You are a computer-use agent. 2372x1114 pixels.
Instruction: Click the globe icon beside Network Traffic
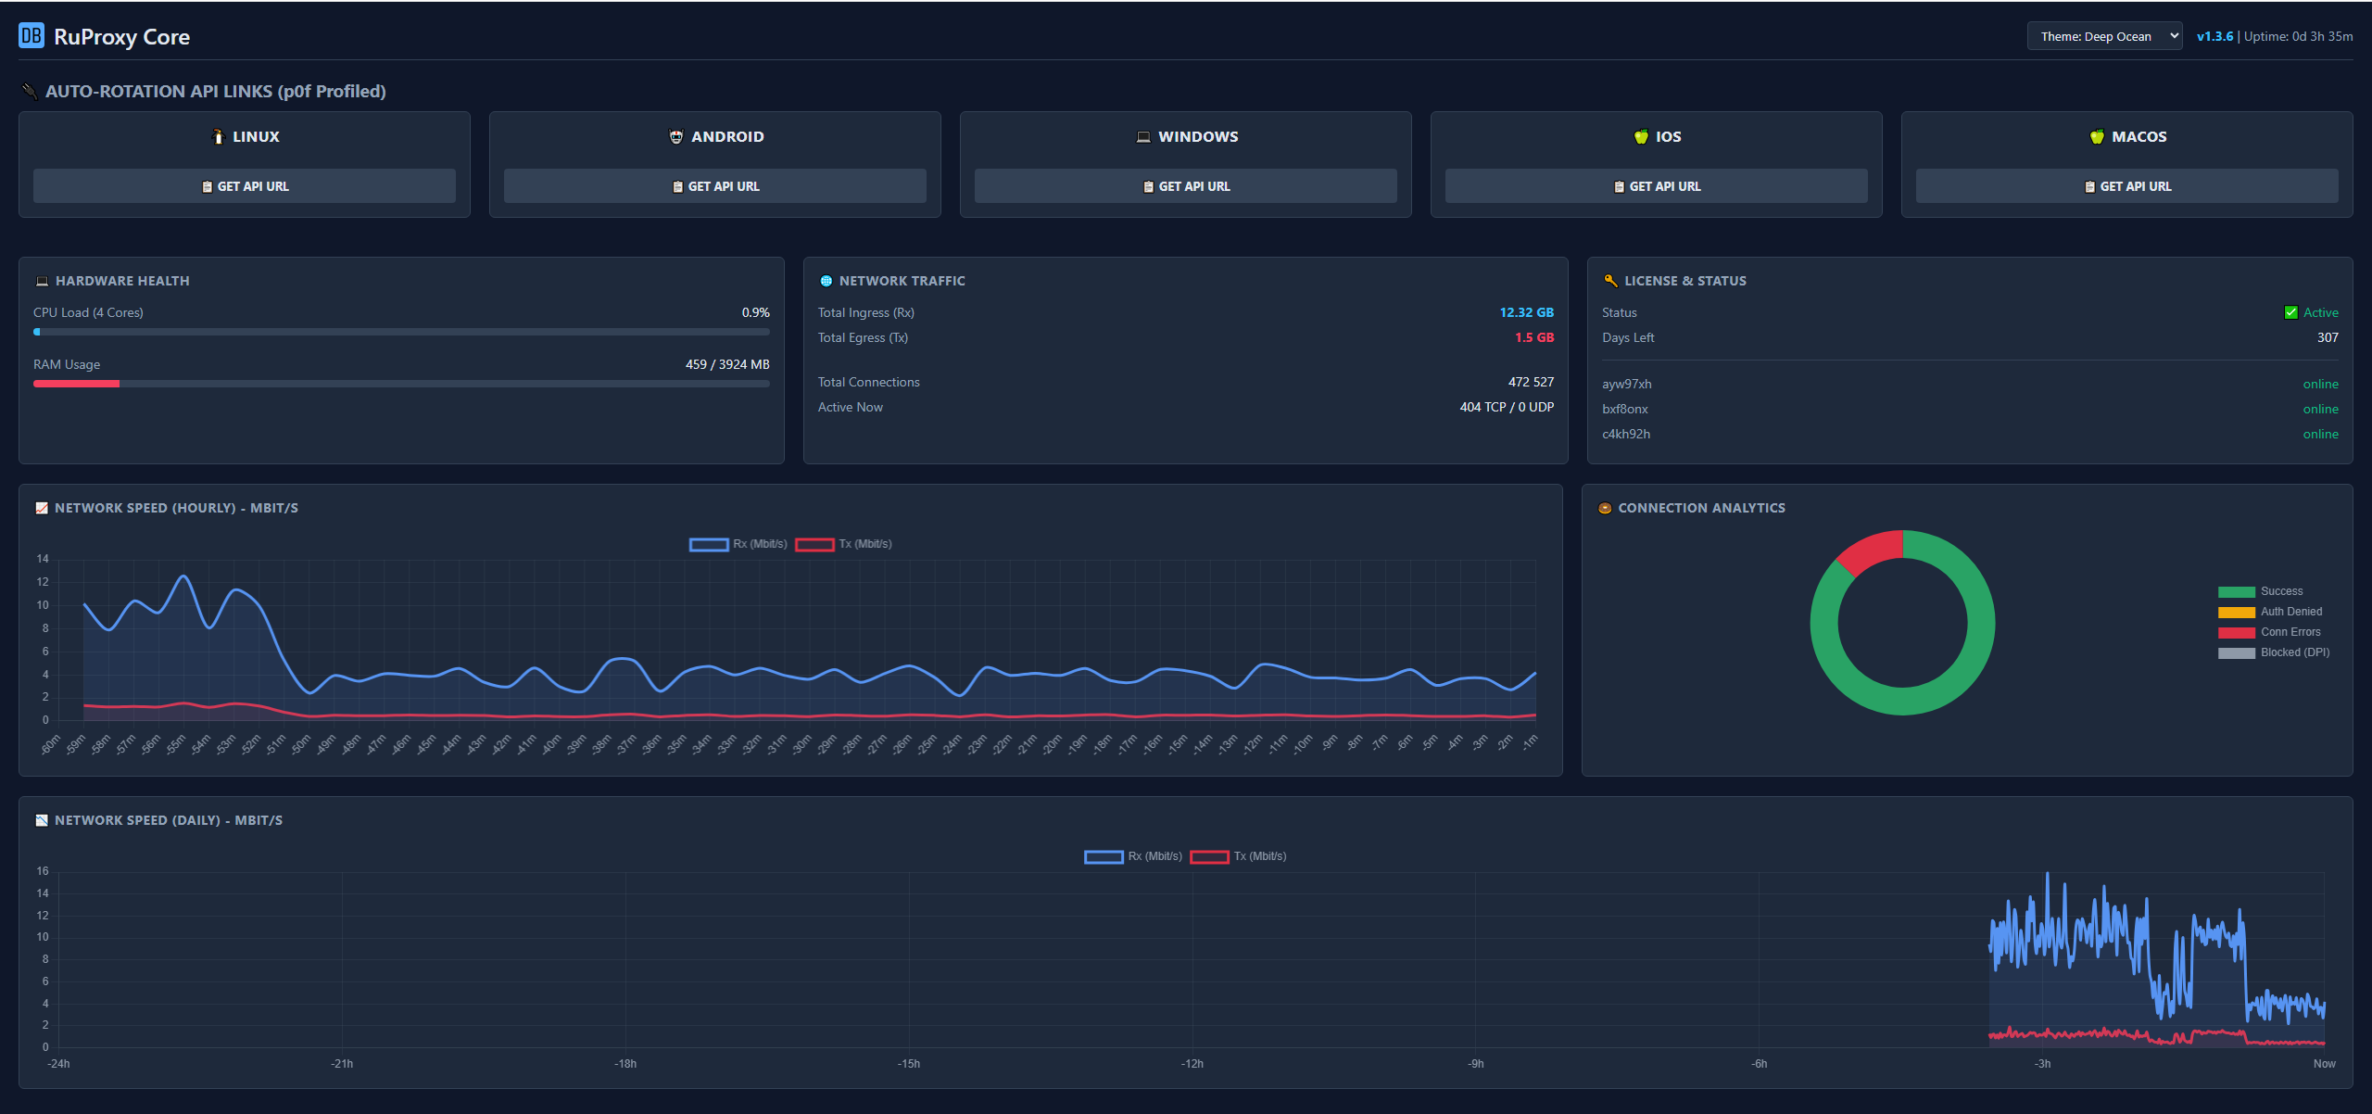[x=826, y=280]
